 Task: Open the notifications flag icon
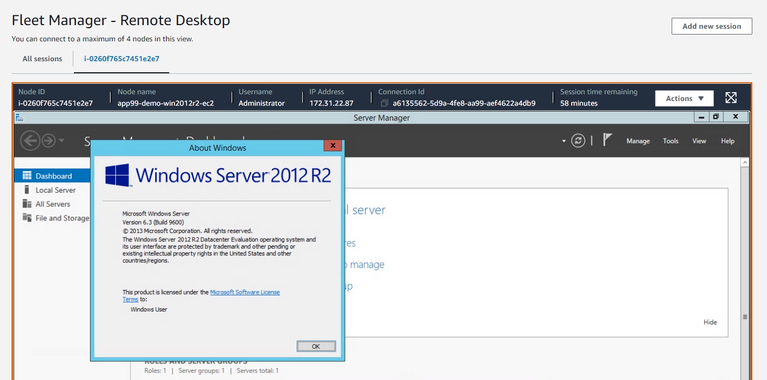coord(607,140)
